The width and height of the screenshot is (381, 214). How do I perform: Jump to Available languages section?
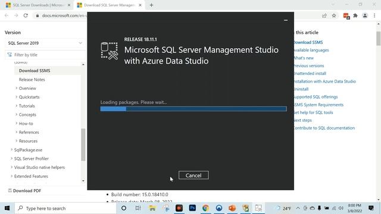tap(311, 50)
